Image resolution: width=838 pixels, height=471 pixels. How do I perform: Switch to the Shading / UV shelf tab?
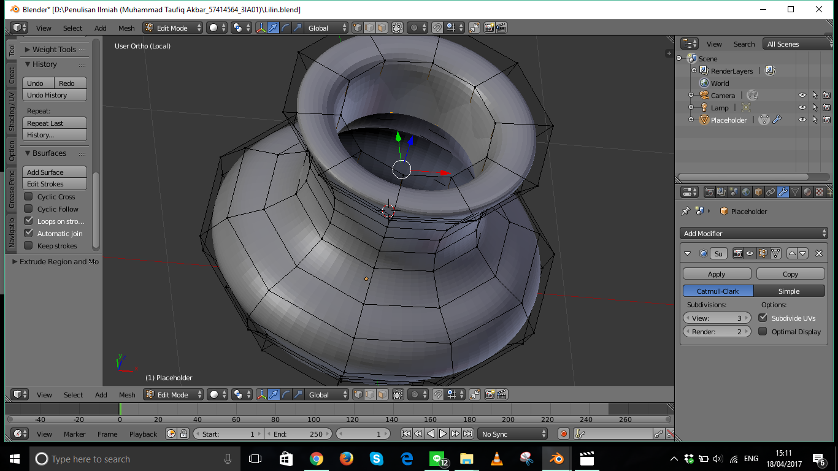[11, 112]
